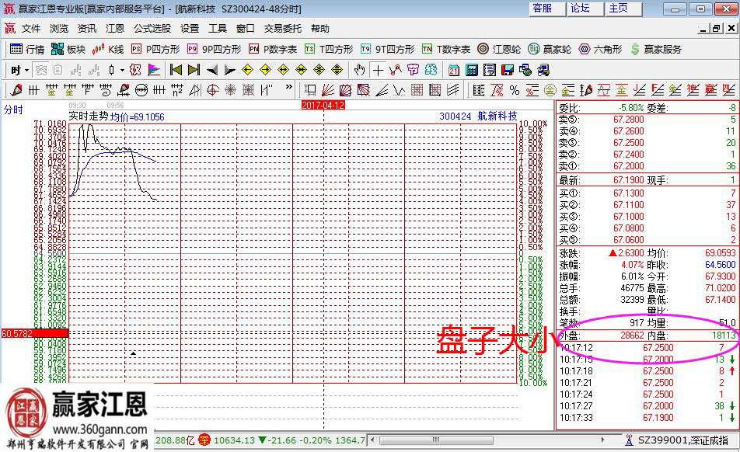
Task: Expand the drawing toolbar overflow chevron
Action: pyautogui.click(x=289, y=88)
